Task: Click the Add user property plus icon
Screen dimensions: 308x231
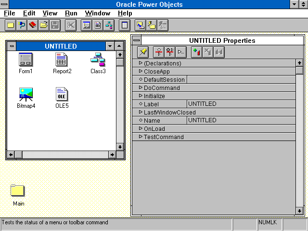Action: pyautogui.click(x=196, y=51)
